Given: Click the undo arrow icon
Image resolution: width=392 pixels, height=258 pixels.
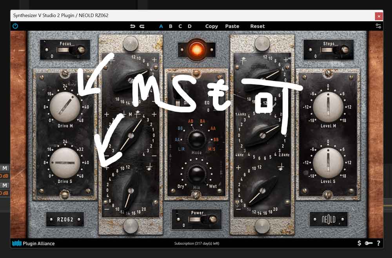Looking at the screenshot, I should click(132, 26).
